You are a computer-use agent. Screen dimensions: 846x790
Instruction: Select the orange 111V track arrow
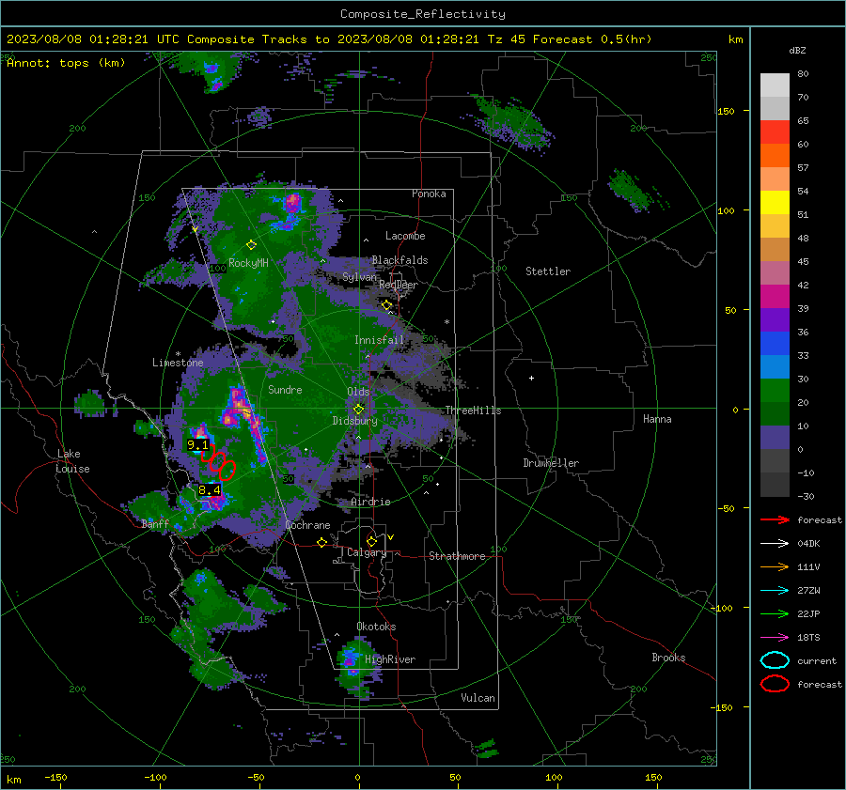point(775,566)
